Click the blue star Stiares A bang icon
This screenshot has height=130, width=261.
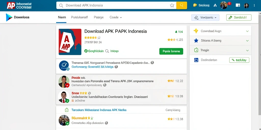196,41
